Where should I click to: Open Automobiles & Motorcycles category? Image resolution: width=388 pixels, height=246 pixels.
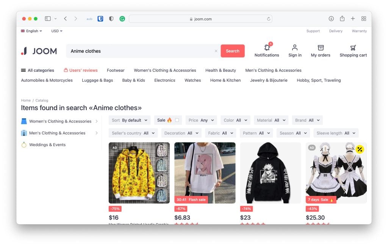[x=47, y=80]
